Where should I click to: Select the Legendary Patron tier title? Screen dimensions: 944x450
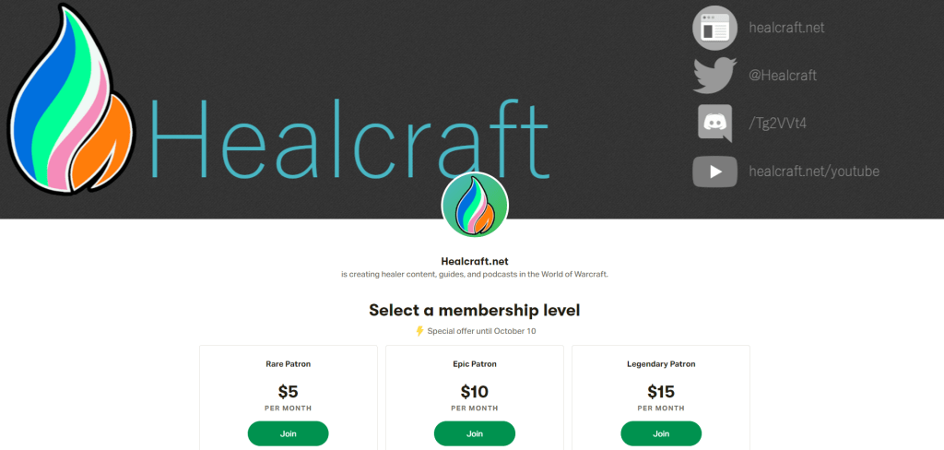tap(661, 364)
